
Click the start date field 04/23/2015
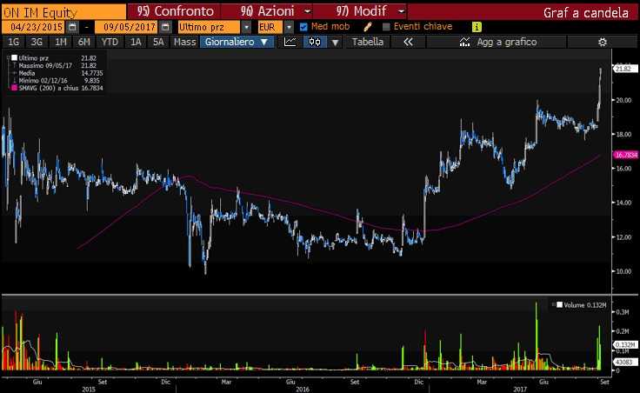click(34, 27)
